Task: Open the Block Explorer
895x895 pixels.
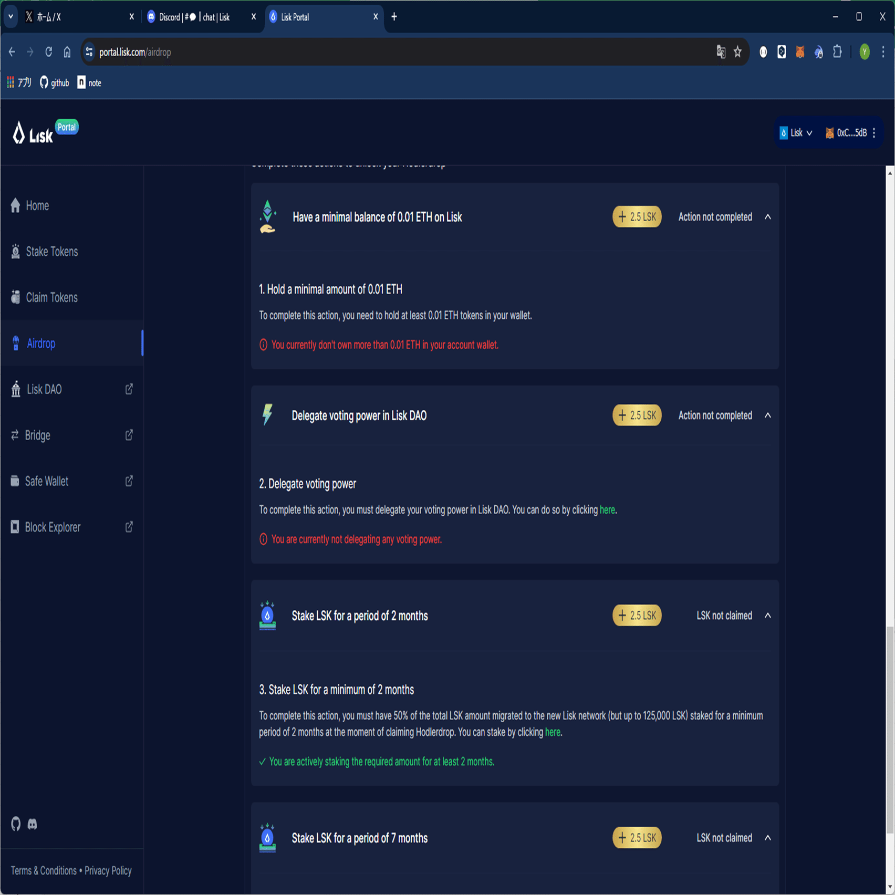Action: pyautogui.click(x=53, y=527)
